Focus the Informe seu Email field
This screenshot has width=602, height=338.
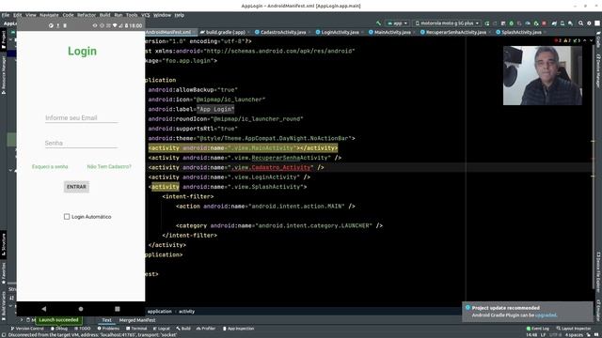81,118
